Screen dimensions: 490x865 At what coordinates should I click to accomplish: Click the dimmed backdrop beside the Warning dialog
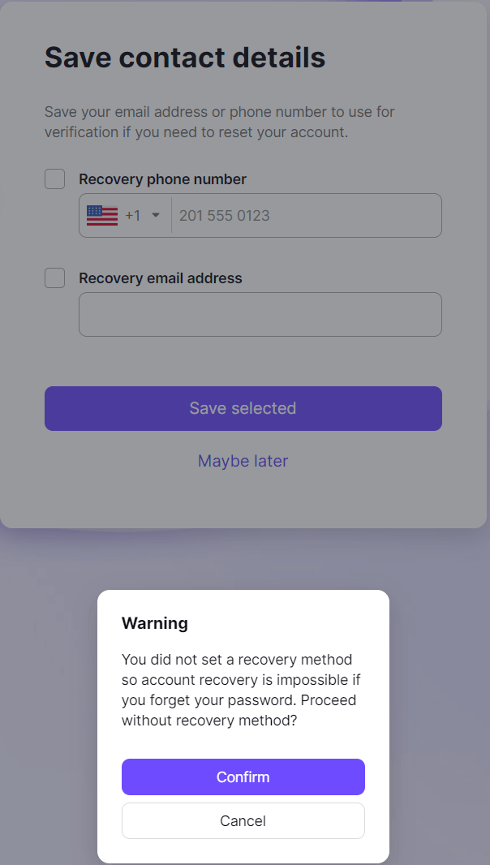click(x=49, y=717)
